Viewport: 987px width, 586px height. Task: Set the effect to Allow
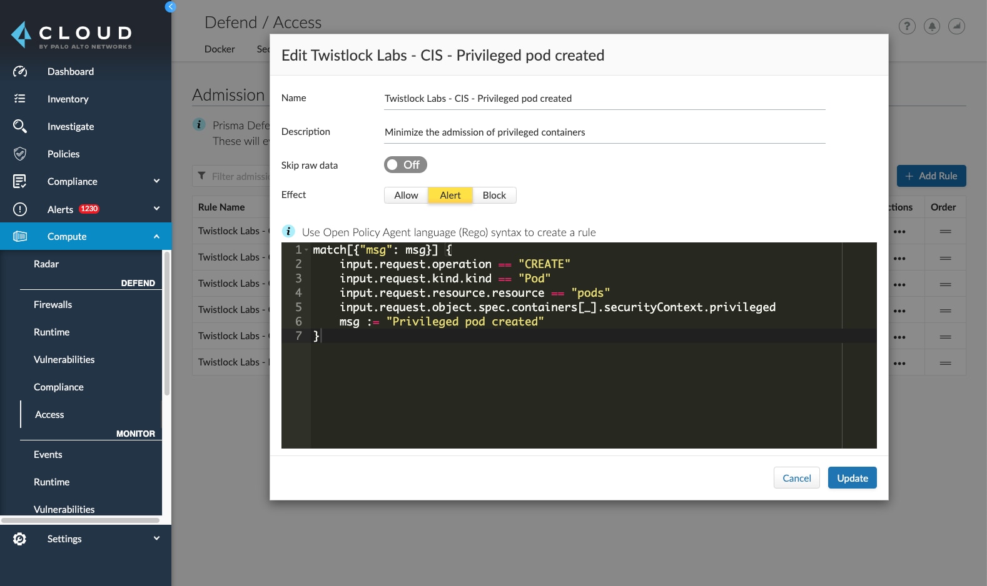[406, 195]
